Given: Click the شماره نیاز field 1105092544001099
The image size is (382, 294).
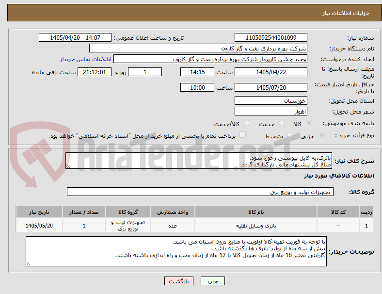Looking at the screenshot, I should point(271,37).
